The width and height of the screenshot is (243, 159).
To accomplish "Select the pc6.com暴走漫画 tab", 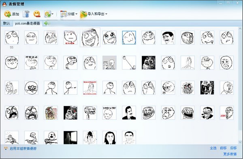I will tap(28, 23).
